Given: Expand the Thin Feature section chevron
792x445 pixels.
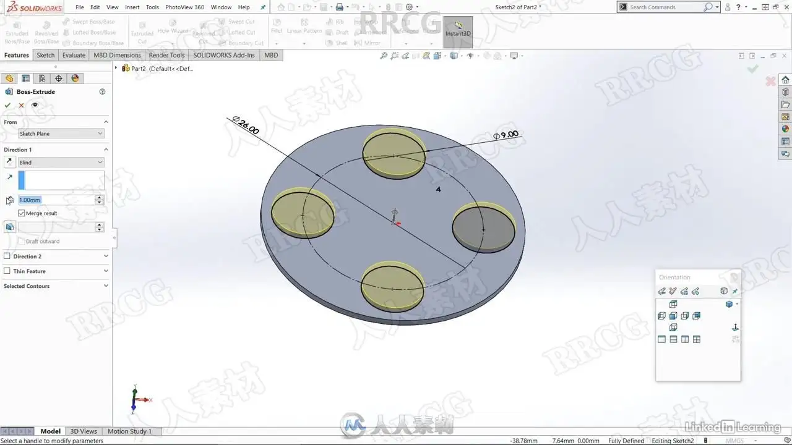Looking at the screenshot, I should tap(106, 271).
